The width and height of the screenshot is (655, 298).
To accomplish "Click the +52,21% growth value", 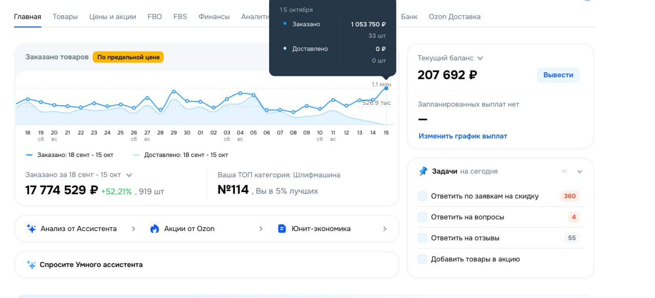I will point(116,192).
